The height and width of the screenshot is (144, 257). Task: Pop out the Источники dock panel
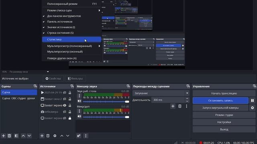pyautogui.click(x=72, y=86)
